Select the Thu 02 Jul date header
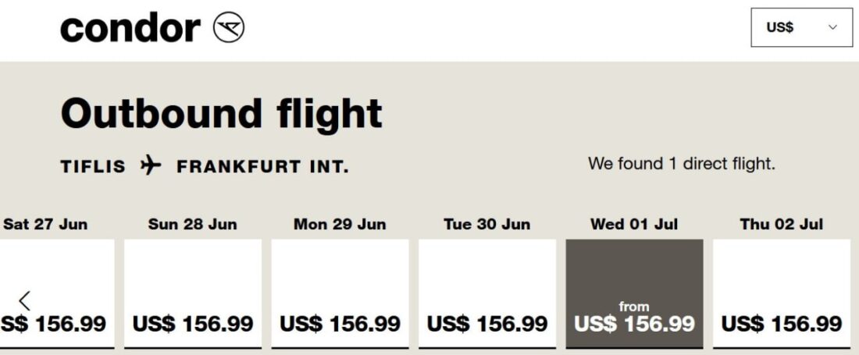Screen dimensions: 859x355 pos(781,225)
